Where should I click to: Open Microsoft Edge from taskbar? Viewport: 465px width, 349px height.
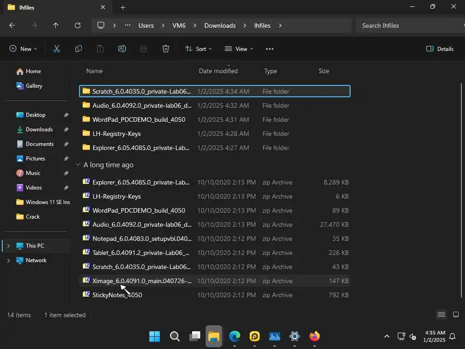click(235, 336)
